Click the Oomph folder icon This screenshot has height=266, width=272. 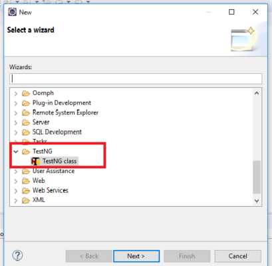26,93
